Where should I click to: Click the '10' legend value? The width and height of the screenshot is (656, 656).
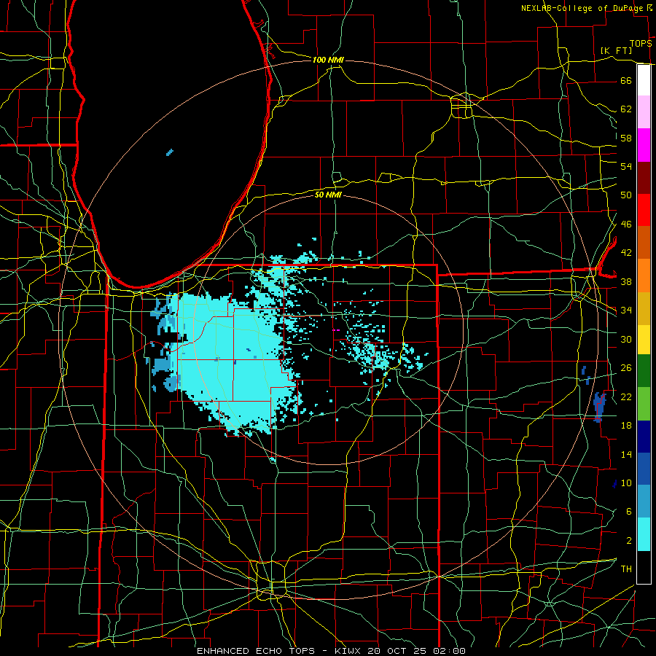pos(626,483)
